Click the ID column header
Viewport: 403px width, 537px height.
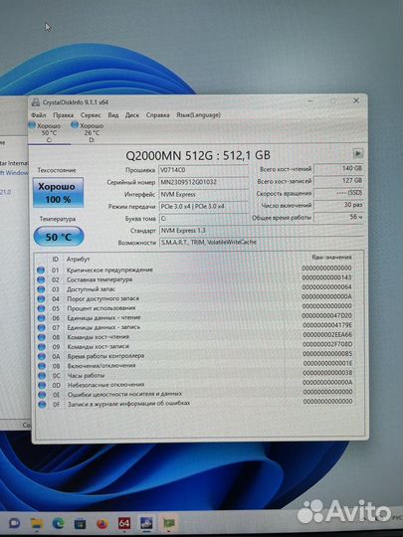click(55, 260)
